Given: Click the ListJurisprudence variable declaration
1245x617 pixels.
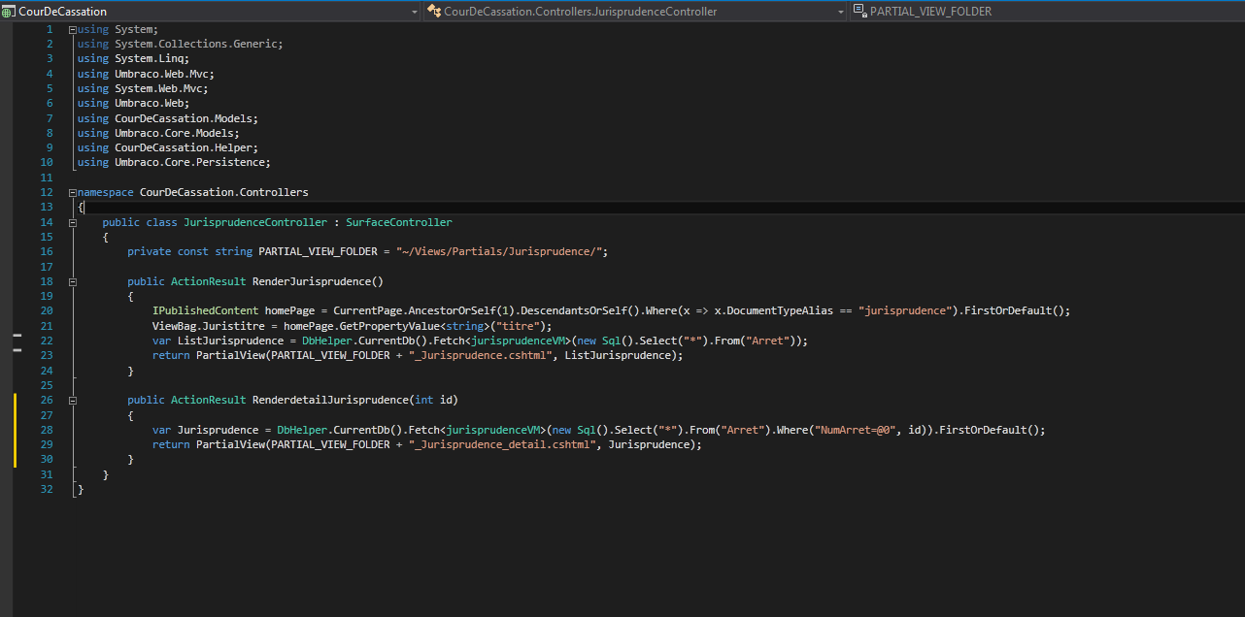Looking at the screenshot, I should pos(230,341).
